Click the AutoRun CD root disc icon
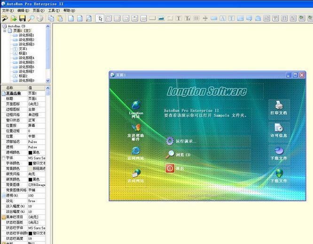The image size is (313, 244). (4, 26)
